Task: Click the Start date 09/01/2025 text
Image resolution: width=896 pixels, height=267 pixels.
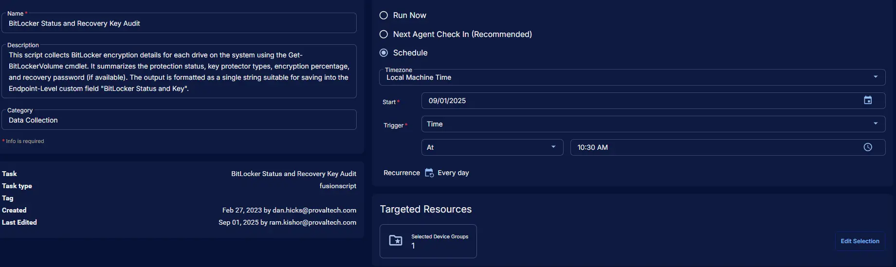Action: click(x=447, y=101)
